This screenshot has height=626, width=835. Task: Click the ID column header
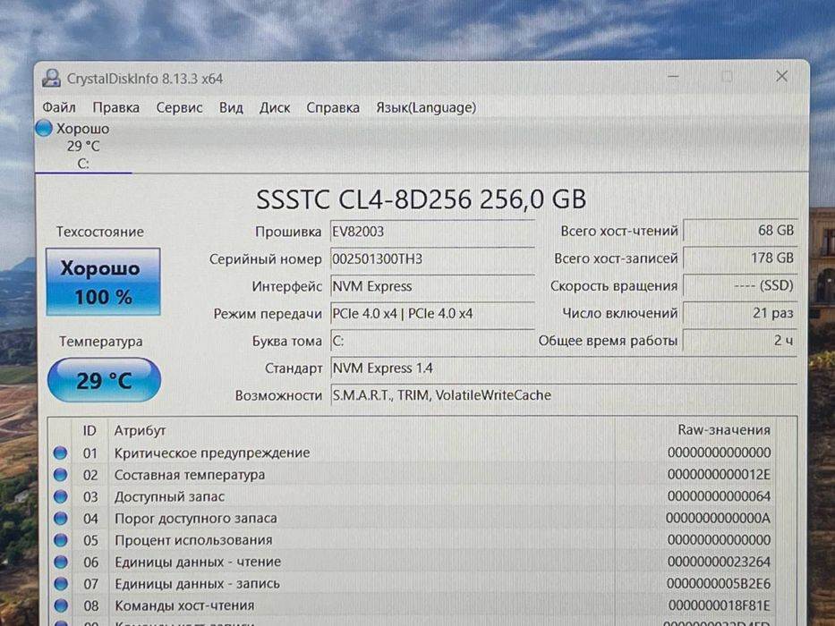coord(89,430)
